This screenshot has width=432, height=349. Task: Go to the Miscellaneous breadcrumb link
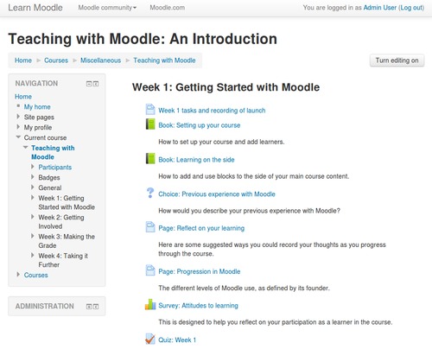[100, 60]
